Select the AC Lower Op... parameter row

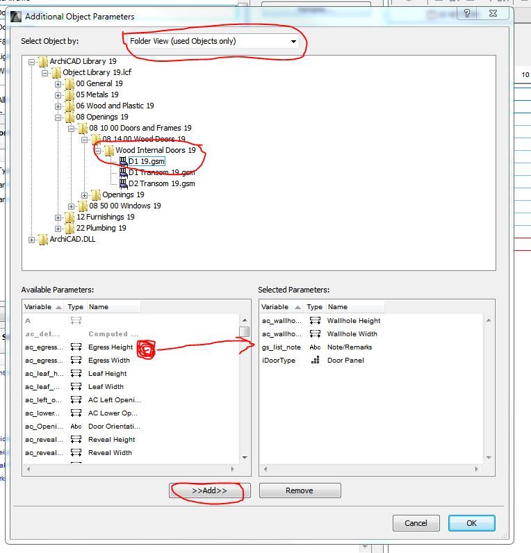(131, 413)
